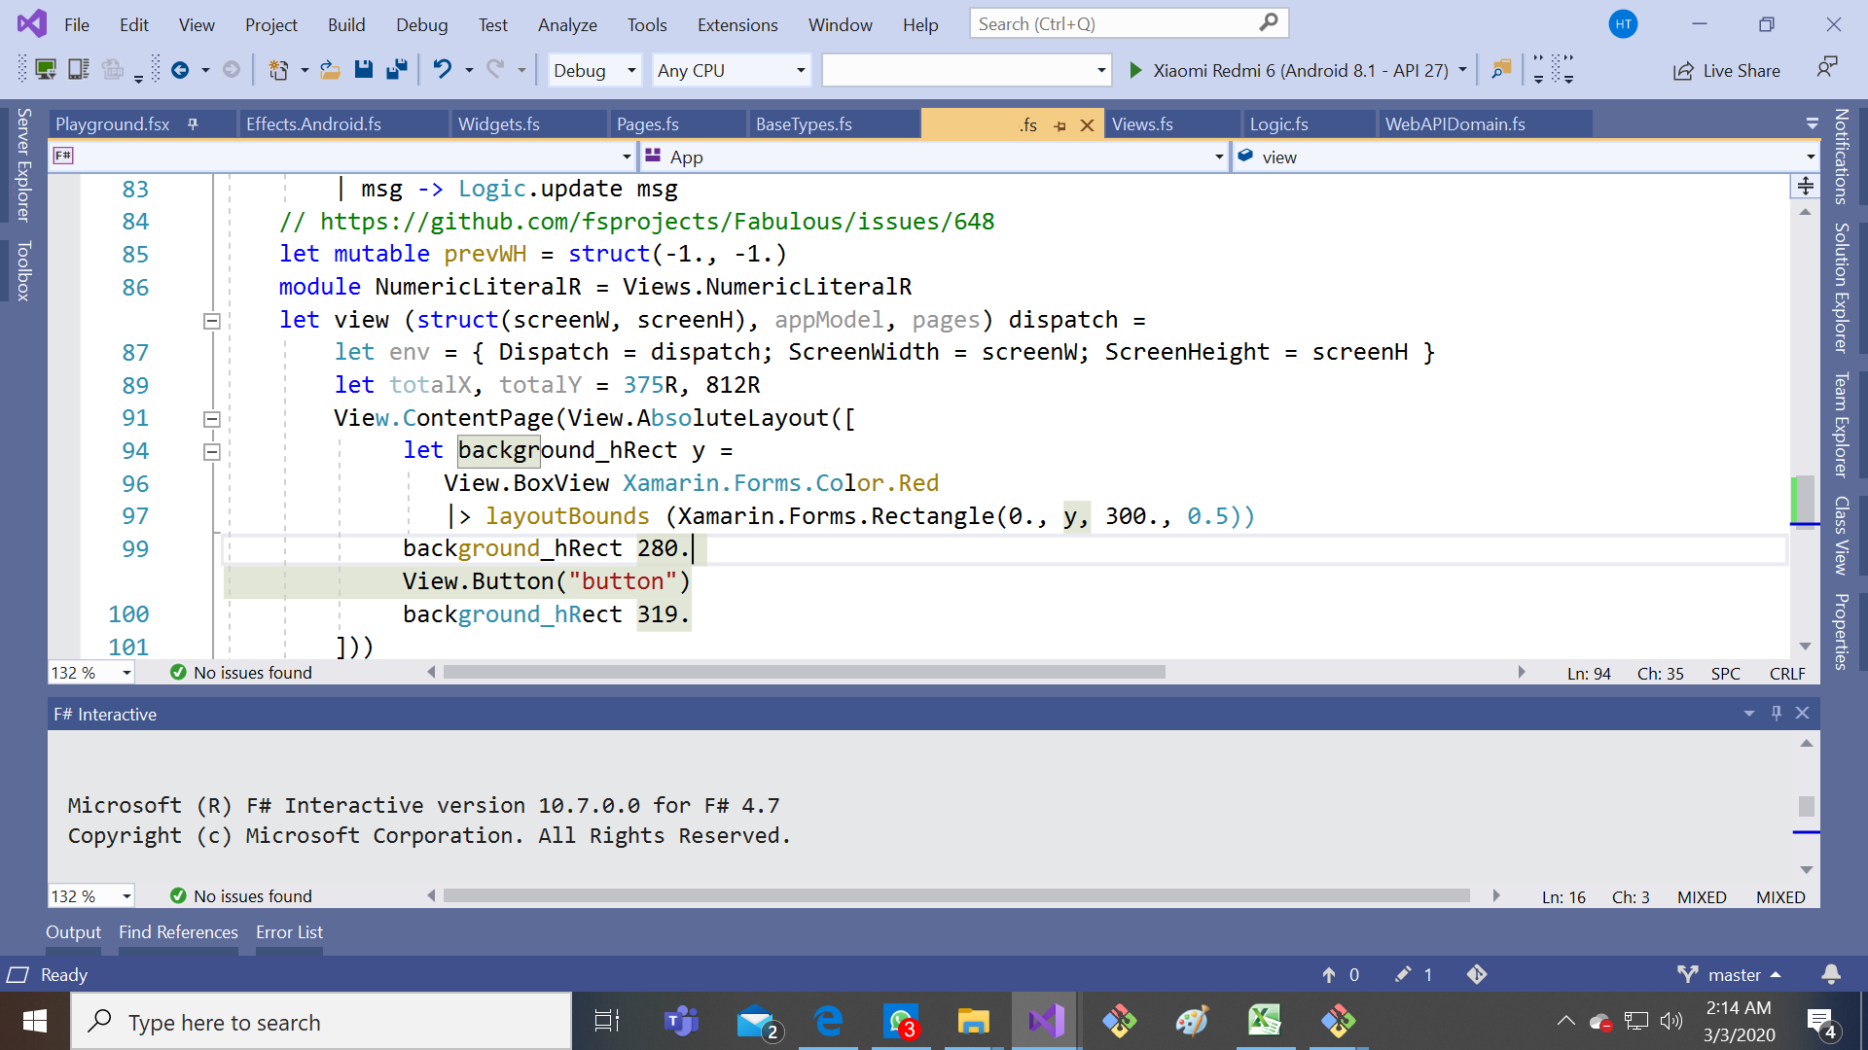Screen dimensions: 1868x1050
Task: Open Find in Files search
Action: 1501,69
